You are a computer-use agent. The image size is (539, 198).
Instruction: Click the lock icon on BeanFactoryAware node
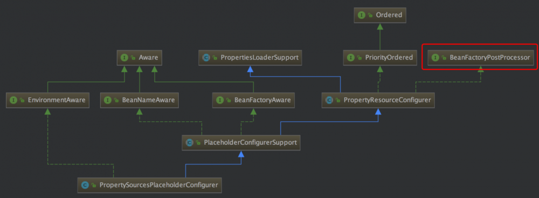(x=228, y=100)
